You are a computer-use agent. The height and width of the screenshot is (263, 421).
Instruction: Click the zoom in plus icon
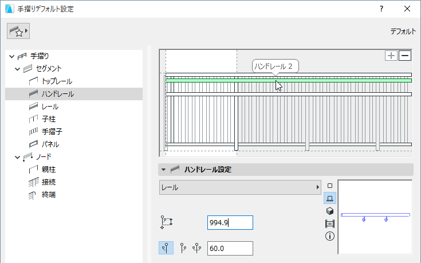pos(392,56)
